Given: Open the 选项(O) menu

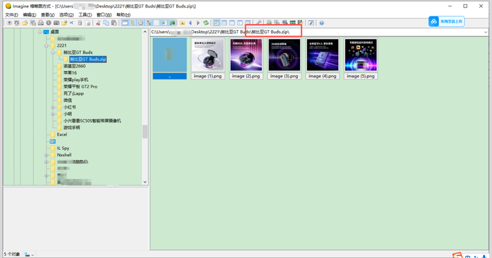Looking at the screenshot, I should pyautogui.click(x=66, y=15).
